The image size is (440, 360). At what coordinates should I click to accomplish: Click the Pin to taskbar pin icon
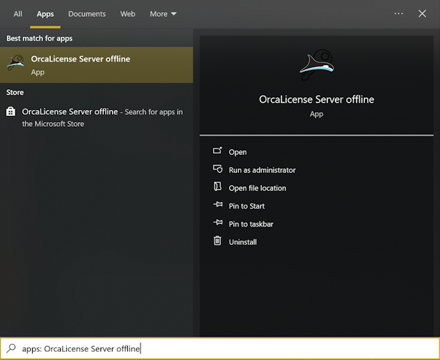217,224
